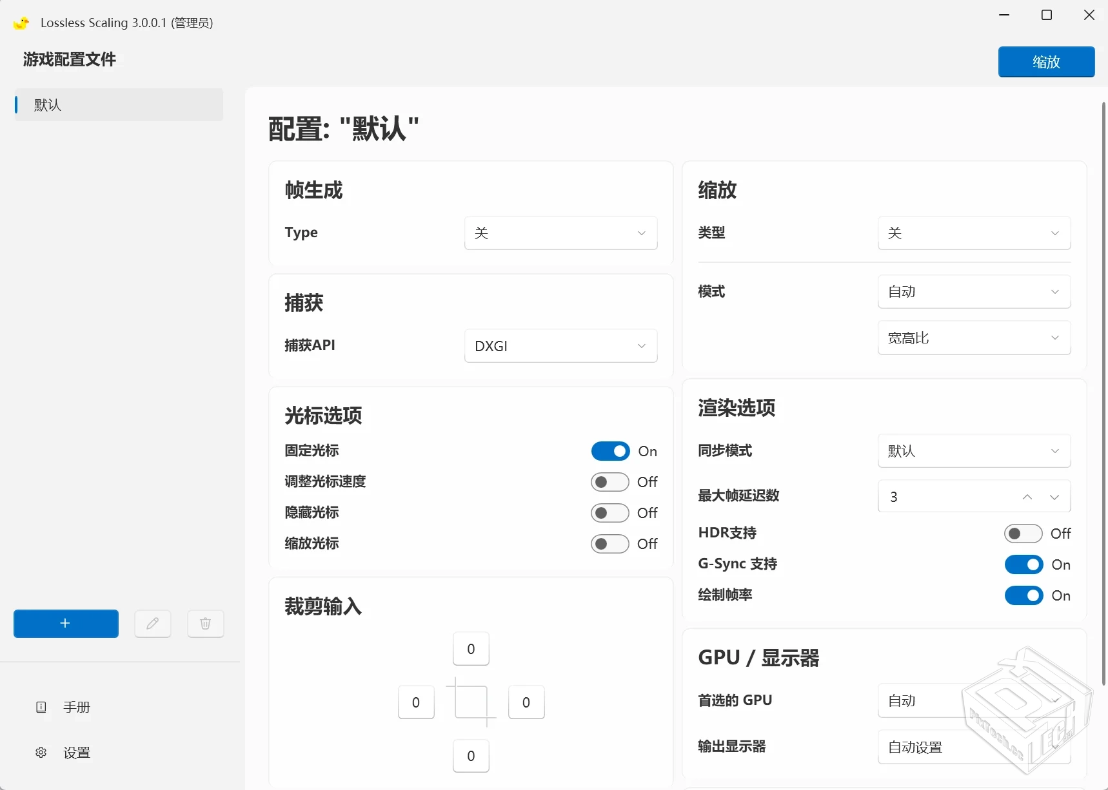Image resolution: width=1108 pixels, height=790 pixels.
Task: Turn off the 固定光标 toggle
Action: [610, 451]
